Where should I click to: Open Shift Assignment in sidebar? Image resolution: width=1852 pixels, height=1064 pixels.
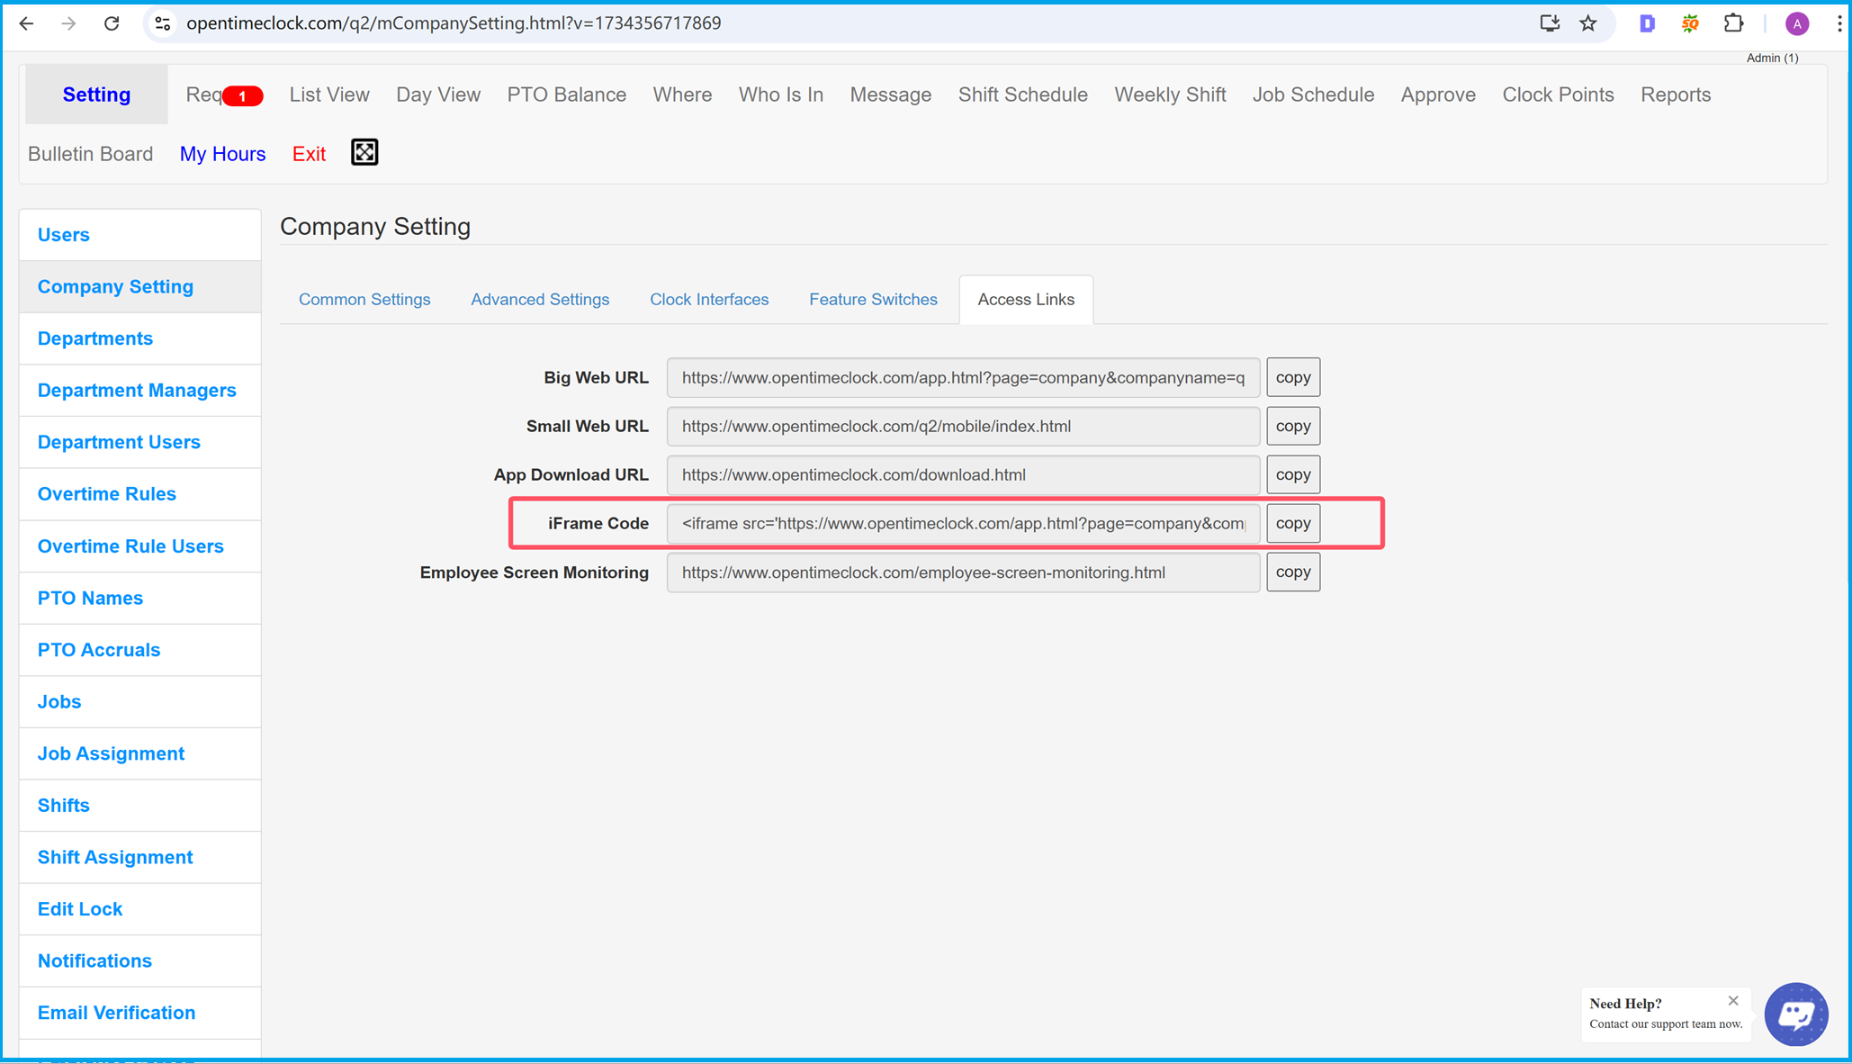140,857
